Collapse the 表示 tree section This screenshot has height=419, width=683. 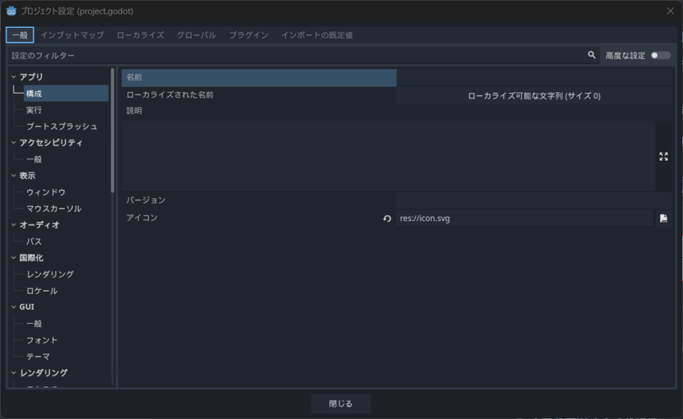(x=14, y=176)
